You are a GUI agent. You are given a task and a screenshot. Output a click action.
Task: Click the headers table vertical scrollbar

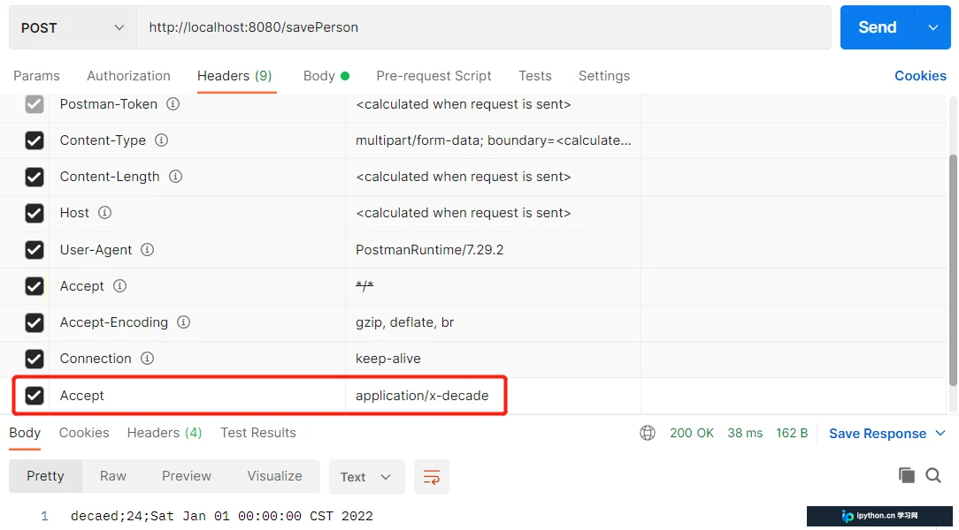tap(954, 269)
